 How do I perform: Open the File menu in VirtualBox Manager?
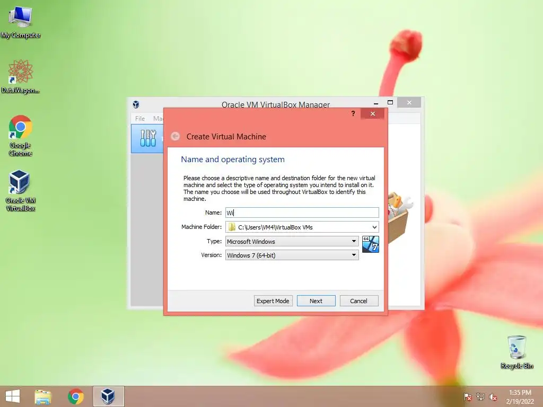(140, 118)
